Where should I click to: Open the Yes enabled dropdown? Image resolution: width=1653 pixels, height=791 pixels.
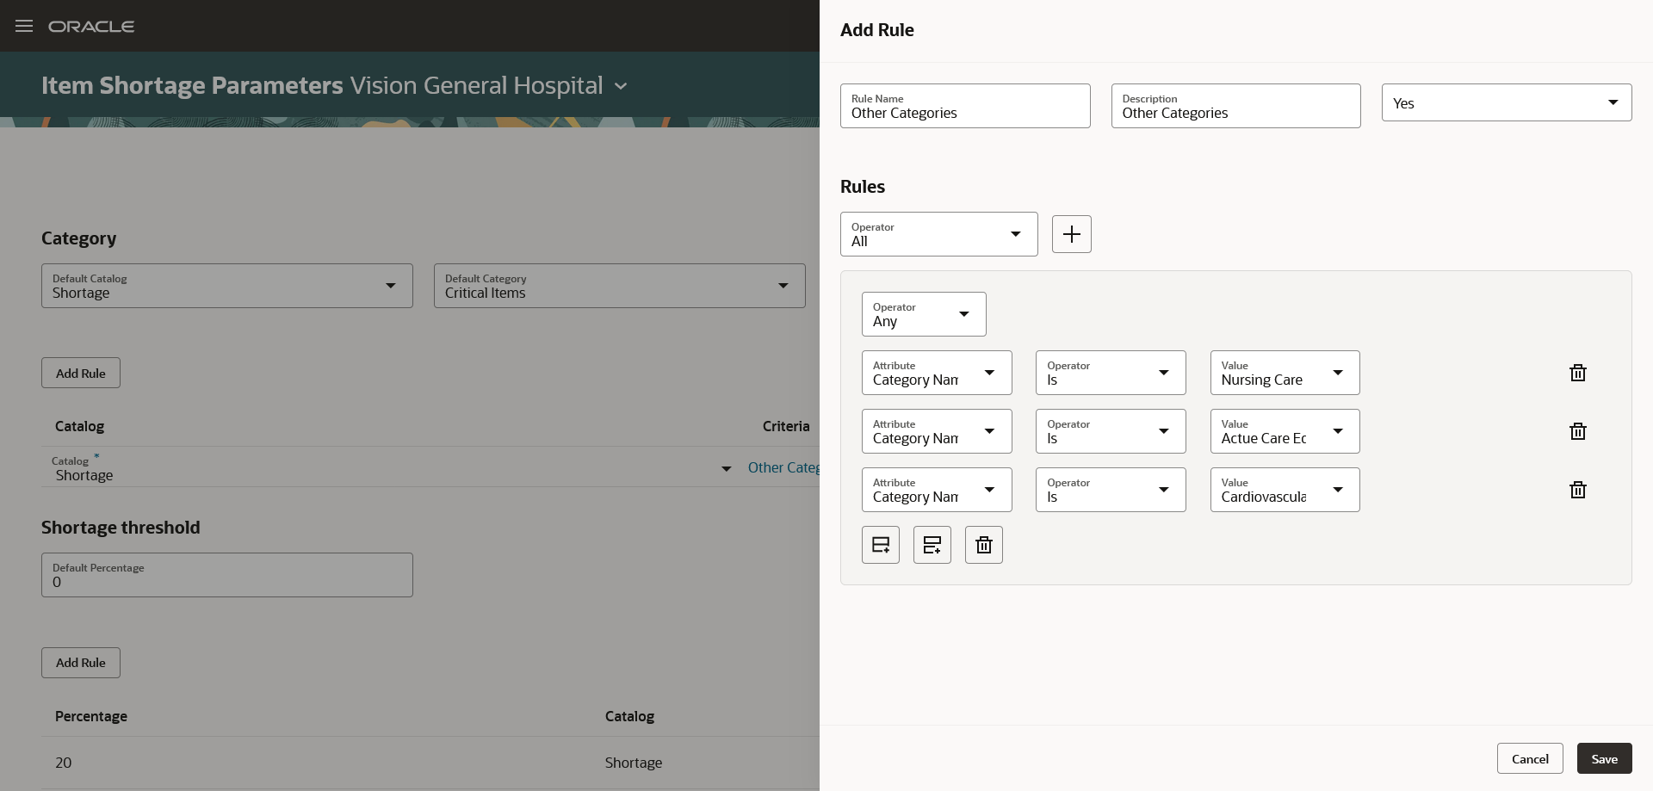tap(1506, 102)
